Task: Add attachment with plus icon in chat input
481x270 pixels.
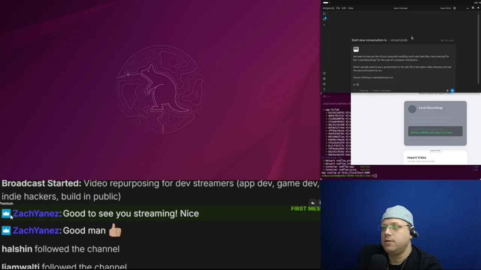Action: coord(354,90)
